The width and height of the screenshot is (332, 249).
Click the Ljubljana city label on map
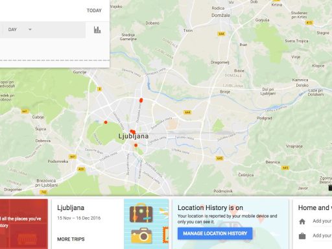click(134, 136)
